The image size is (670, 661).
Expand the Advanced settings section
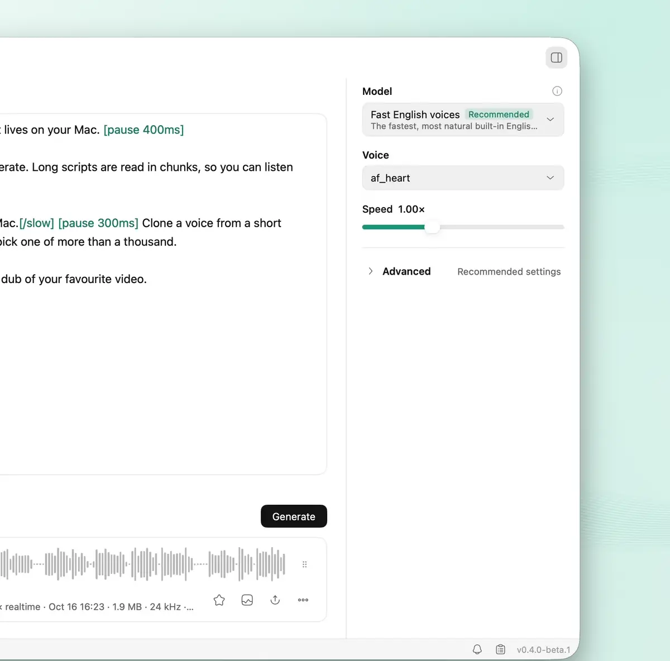[406, 271]
